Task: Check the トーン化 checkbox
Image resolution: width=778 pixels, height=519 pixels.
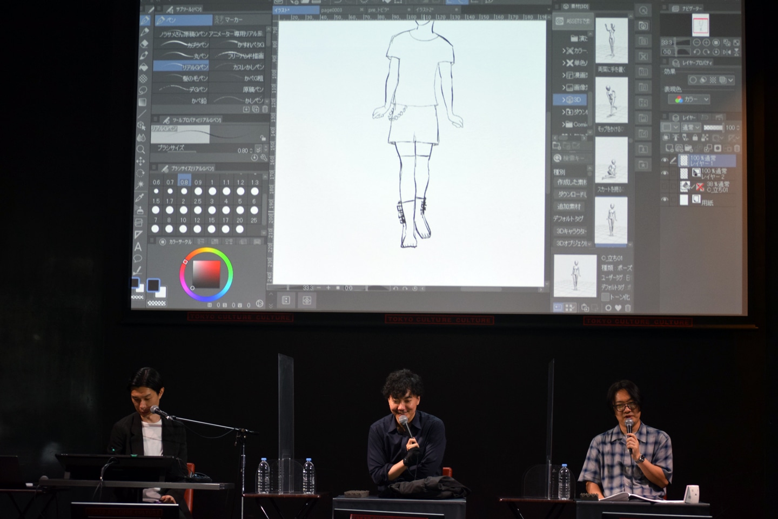Action: point(605,297)
